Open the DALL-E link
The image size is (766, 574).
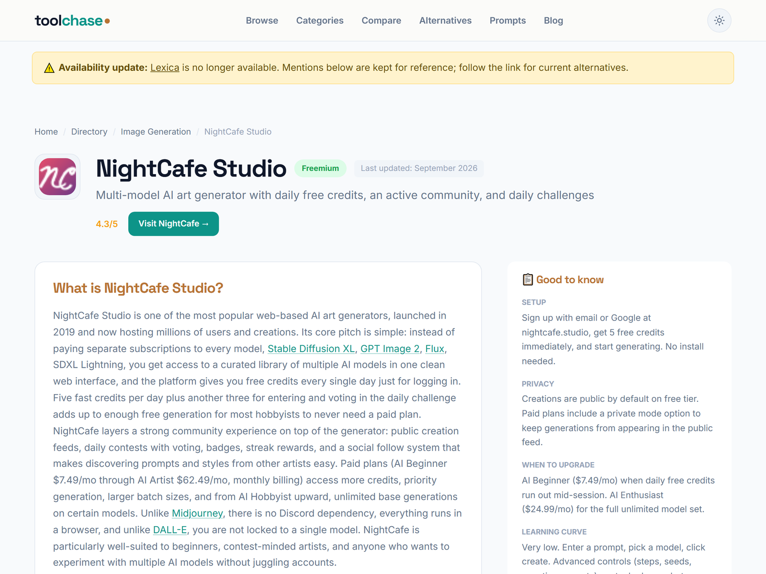point(170,530)
